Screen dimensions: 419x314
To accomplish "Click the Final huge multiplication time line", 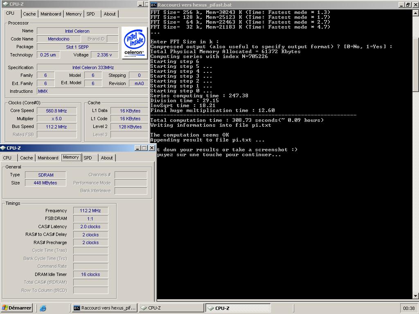I will (x=212, y=110).
